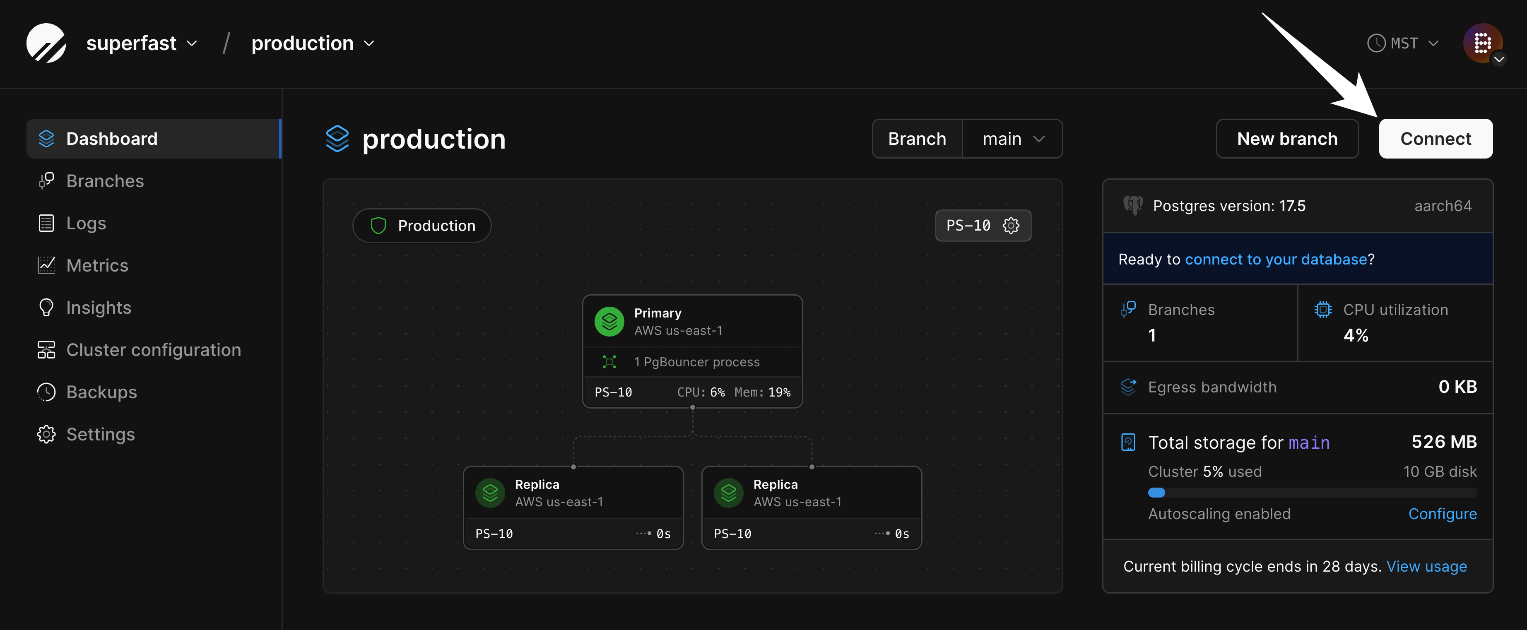The width and height of the screenshot is (1527, 630).
Task: Click the first Replica node icon
Action: point(490,493)
